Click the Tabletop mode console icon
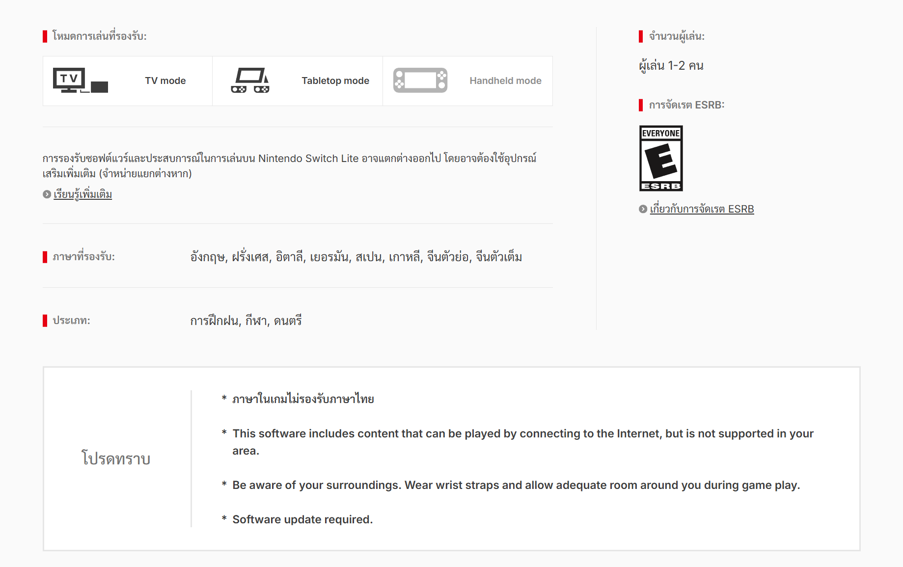Viewport: 903px width, 567px height. (250, 81)
